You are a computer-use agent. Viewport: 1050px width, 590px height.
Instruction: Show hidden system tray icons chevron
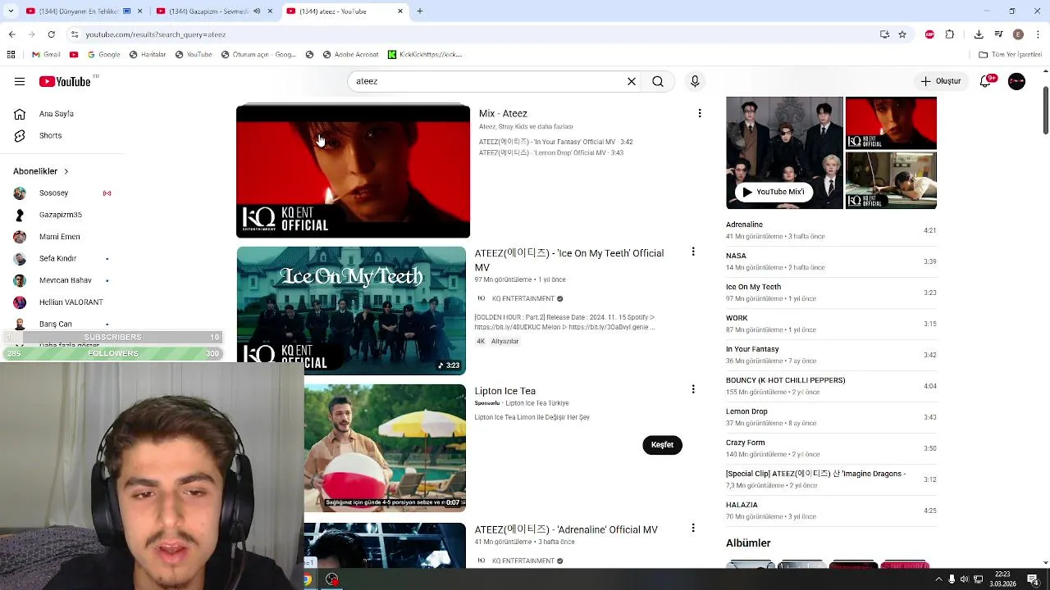point(938,579)
